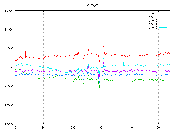Screen dimensions: 175x131
Task: Click the isolated cyan spike near x=380
Action: [x=124, y=61]
